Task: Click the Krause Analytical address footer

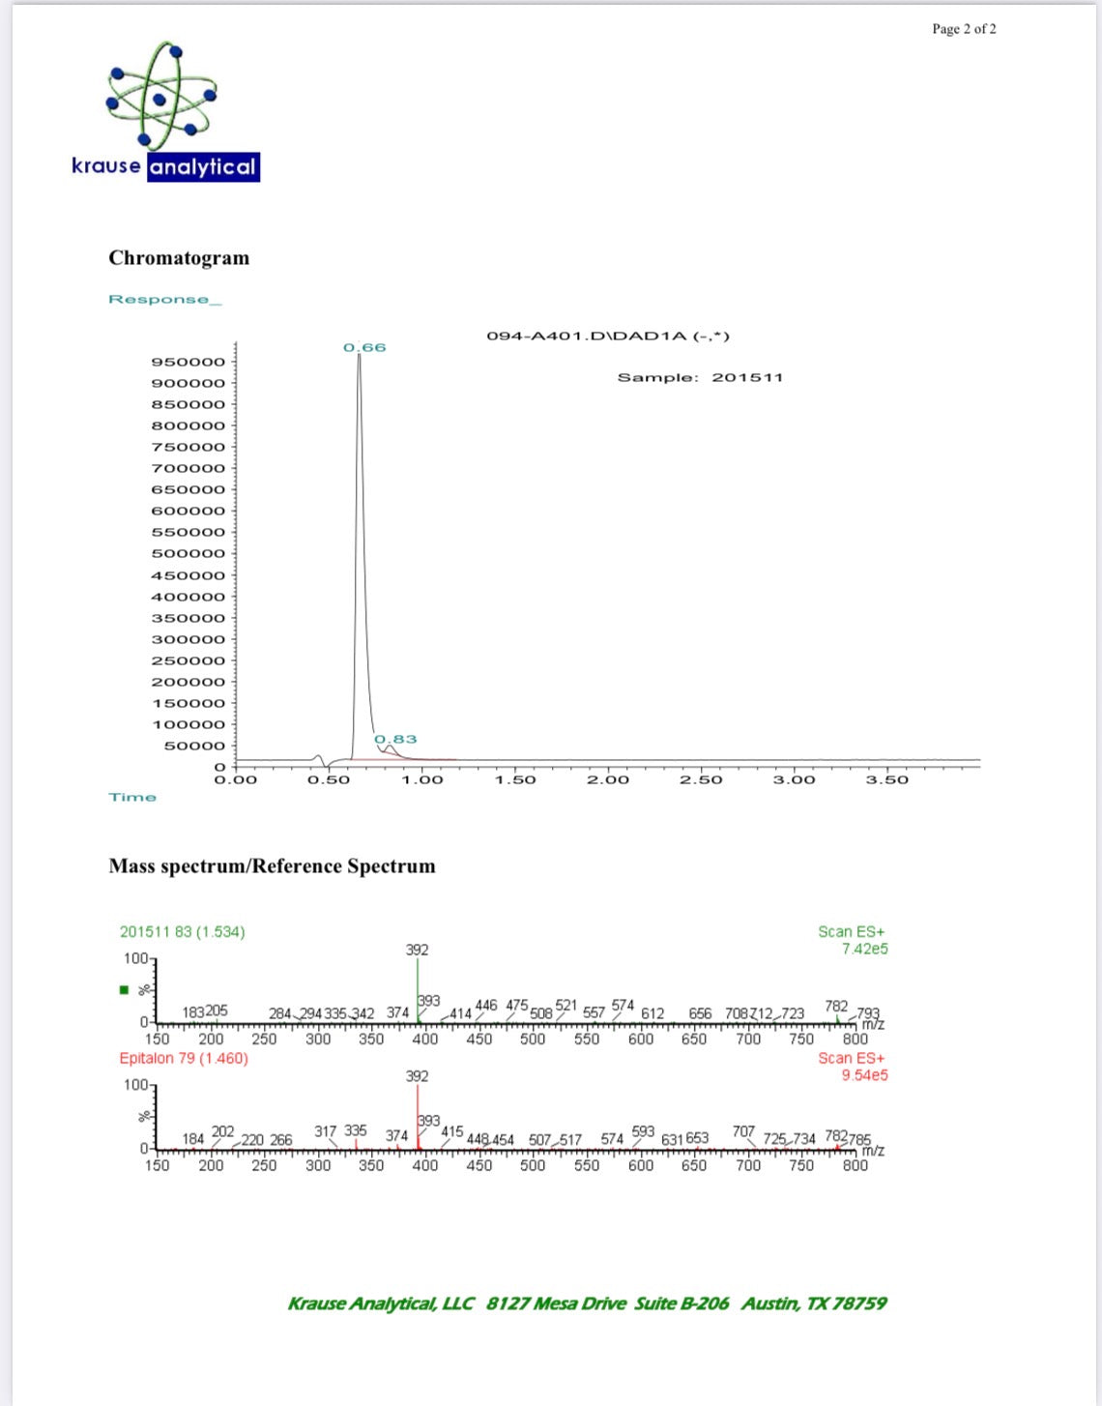Action: point(587,1303)
